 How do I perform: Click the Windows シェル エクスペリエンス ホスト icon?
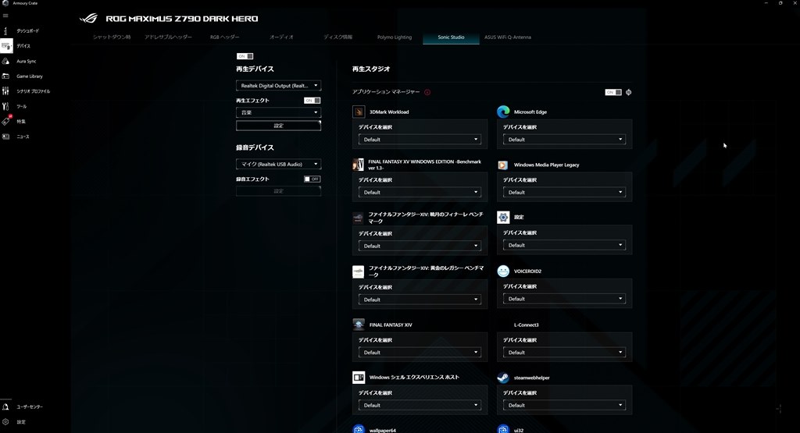[x=359, y=377]
